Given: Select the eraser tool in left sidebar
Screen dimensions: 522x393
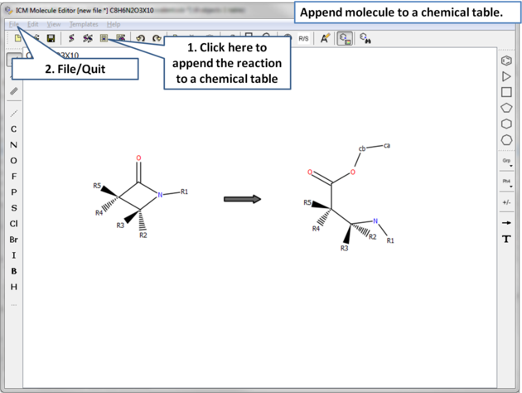Looking at the screenshot, I should 14,91.
